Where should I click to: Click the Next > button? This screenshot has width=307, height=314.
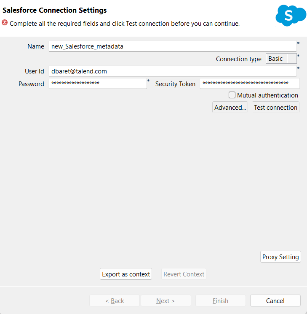(x=166, y=300)
